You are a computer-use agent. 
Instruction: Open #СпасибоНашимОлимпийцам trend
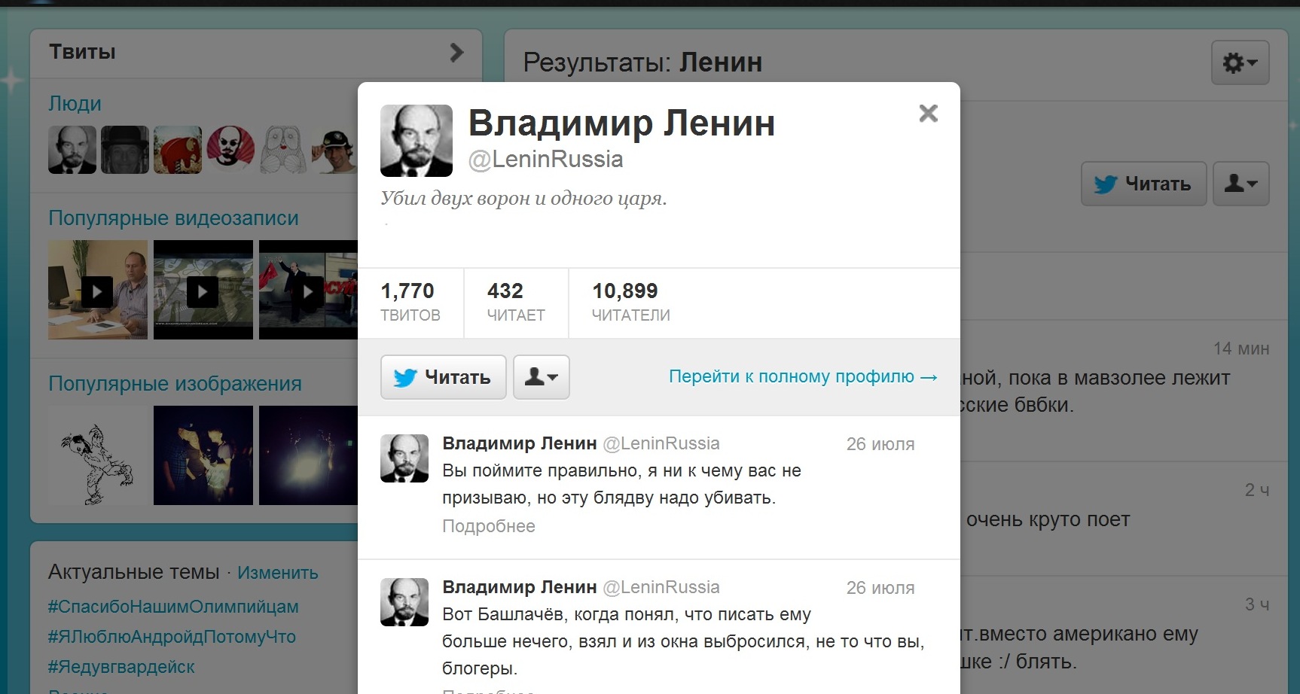coord(173,607)
